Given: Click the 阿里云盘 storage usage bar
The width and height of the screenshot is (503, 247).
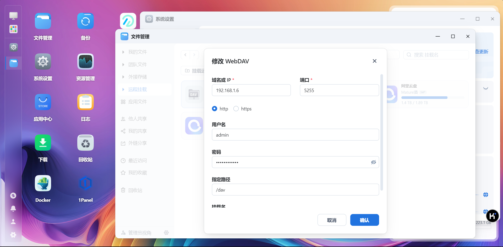Looking at the screenshot, I should tap(424, 97).
